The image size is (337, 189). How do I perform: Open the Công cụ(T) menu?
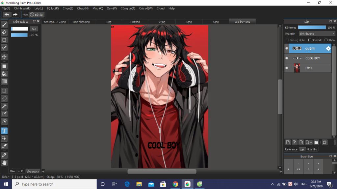(x=128, y=8)
